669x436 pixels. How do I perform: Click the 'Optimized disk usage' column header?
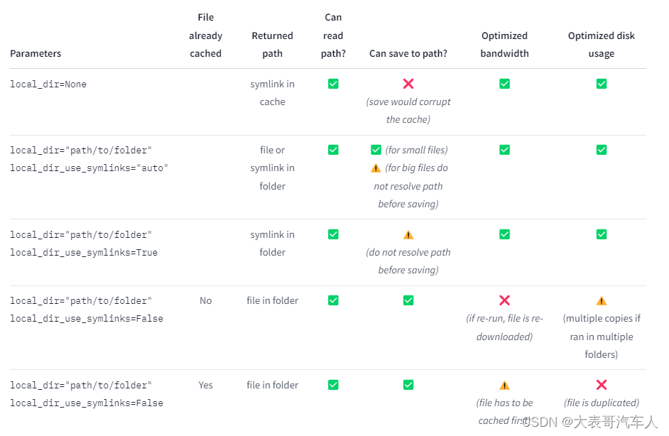pyautogui.click(x=602, y=44)
